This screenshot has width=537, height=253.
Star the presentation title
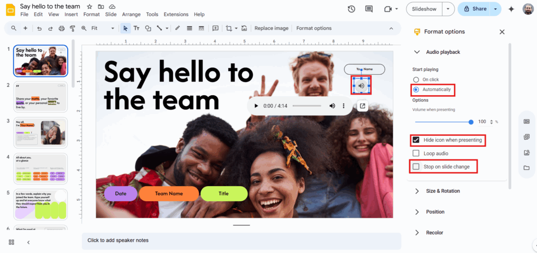pos(89,6)
